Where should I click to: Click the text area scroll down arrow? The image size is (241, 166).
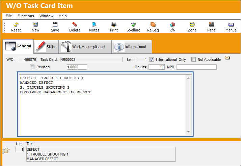188,132
